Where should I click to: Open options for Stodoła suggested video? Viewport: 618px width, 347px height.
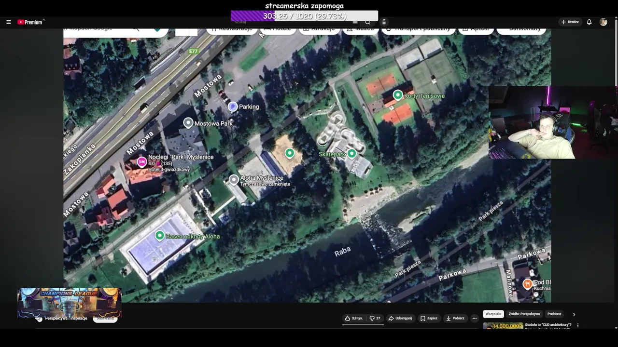[578, 325]
